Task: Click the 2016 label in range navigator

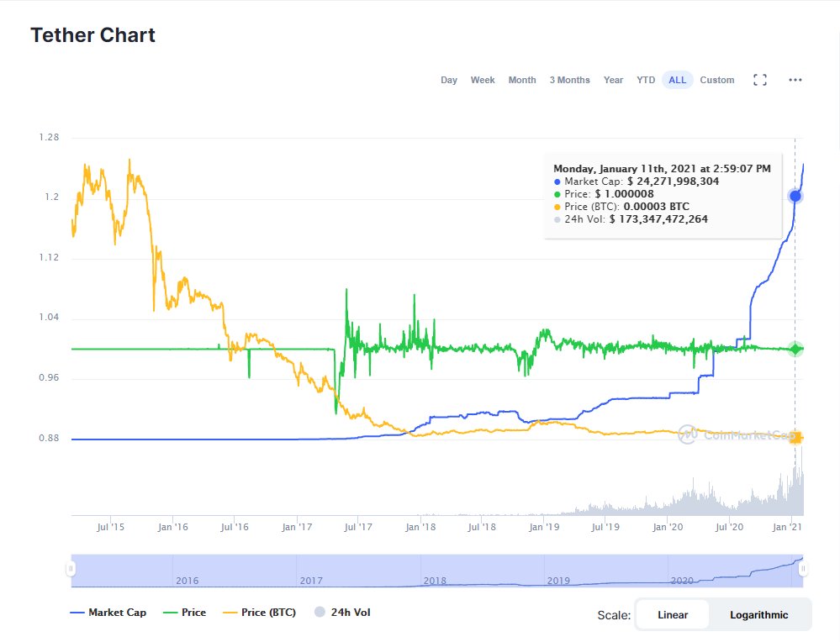Action: [187, 581]
